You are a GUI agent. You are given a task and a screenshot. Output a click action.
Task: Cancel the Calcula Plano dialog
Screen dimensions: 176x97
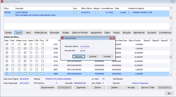pyautogui.click(x=107, y=56)
